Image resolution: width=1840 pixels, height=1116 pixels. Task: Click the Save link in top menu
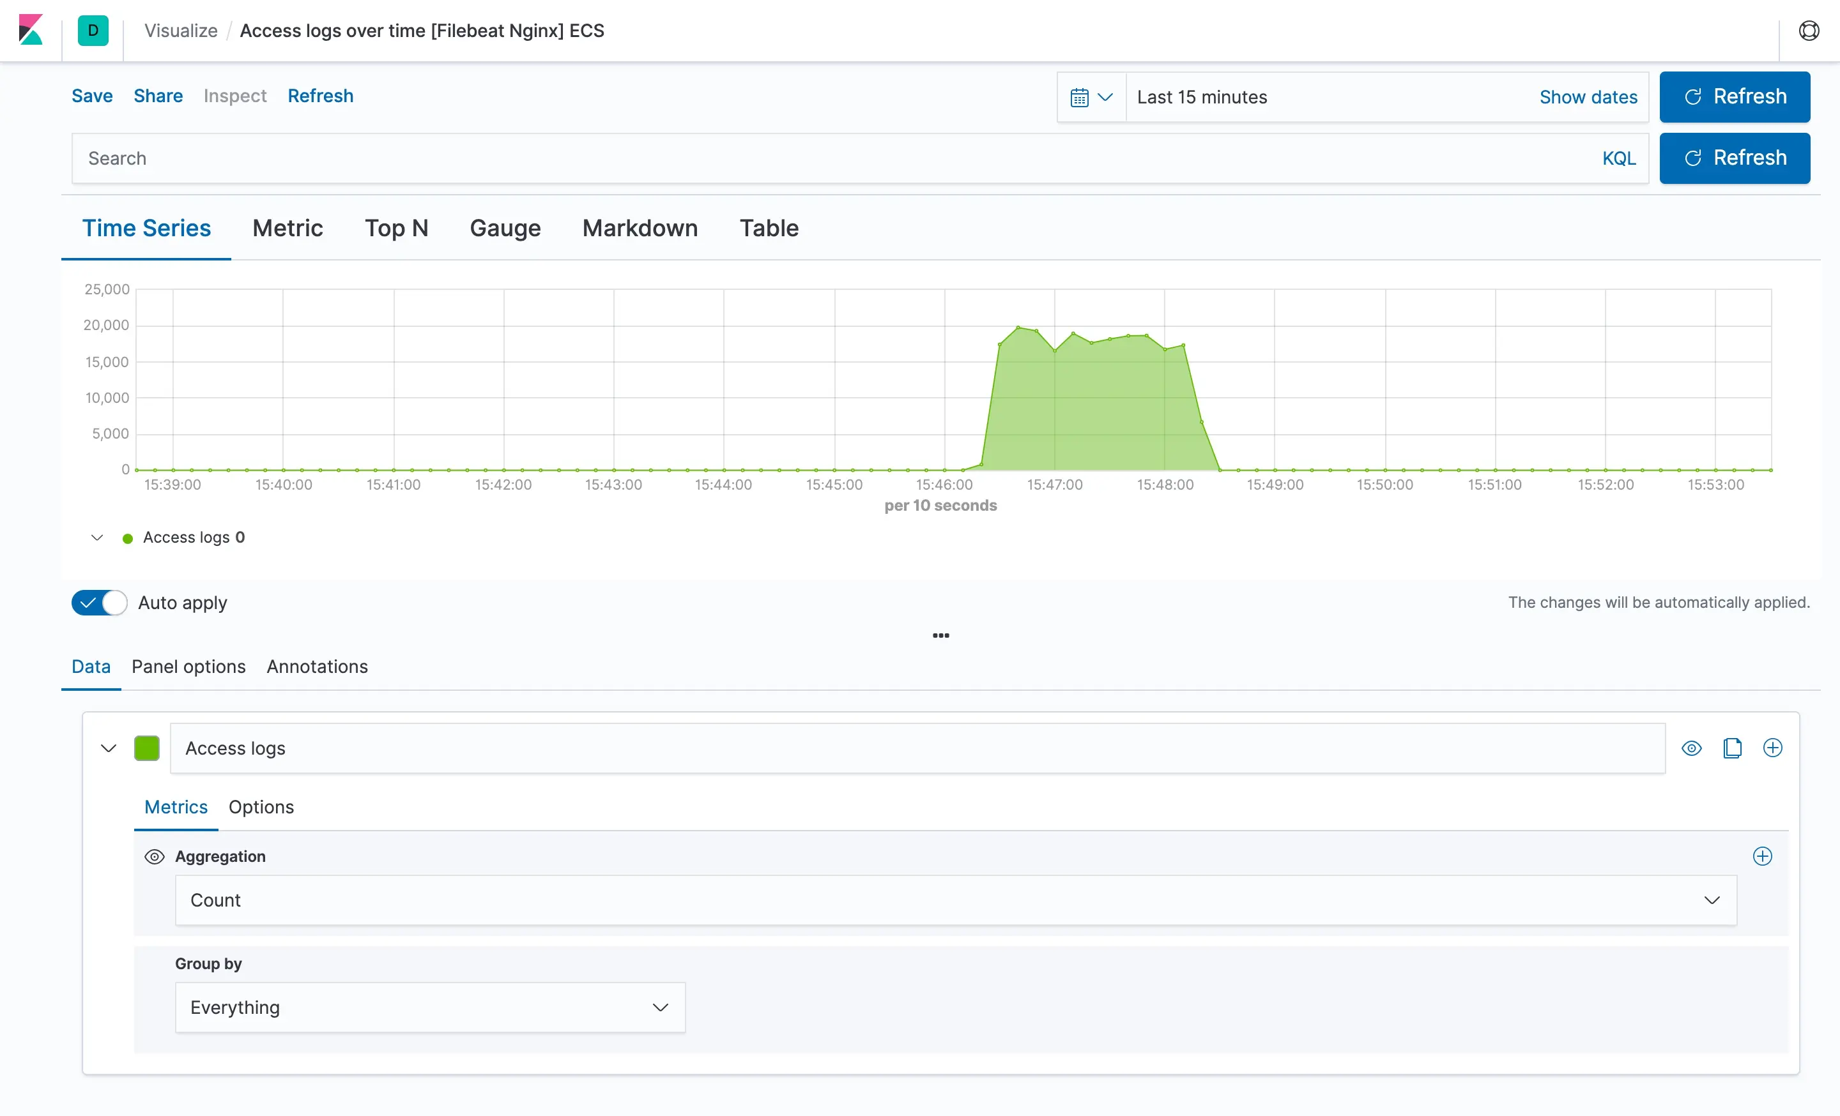(92, 96)
